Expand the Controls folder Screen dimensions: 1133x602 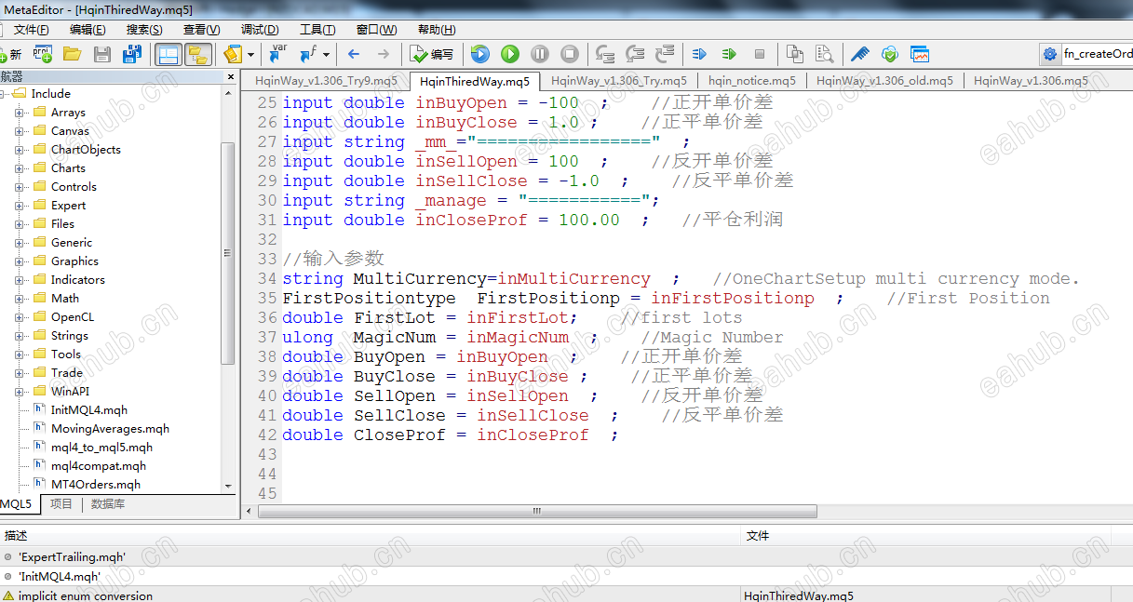20,187
